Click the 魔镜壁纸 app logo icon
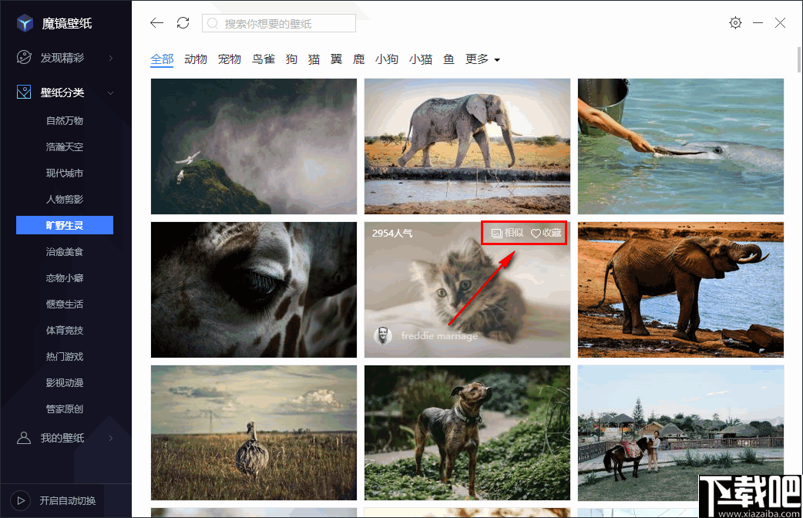The width and height of the screenshot is (803, 518). click(x=25, y=23)
